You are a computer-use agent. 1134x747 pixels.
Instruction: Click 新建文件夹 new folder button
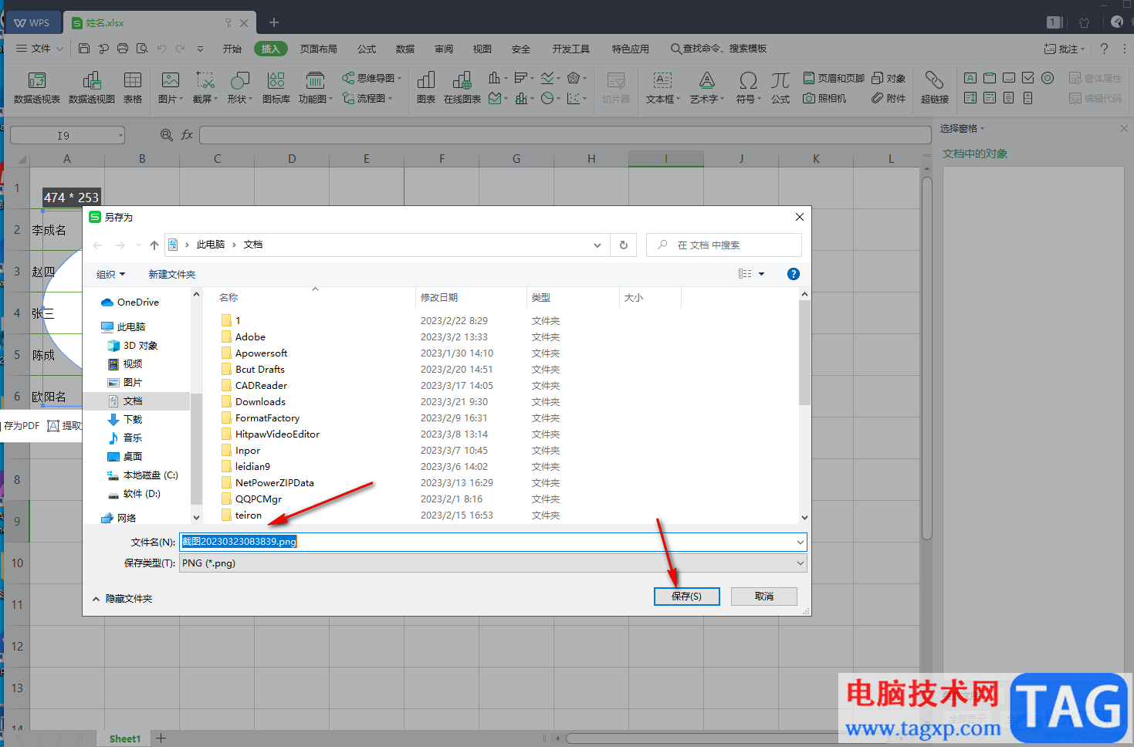(x=172, y=274)
